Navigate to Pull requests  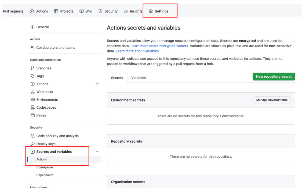tap(13, 11)
